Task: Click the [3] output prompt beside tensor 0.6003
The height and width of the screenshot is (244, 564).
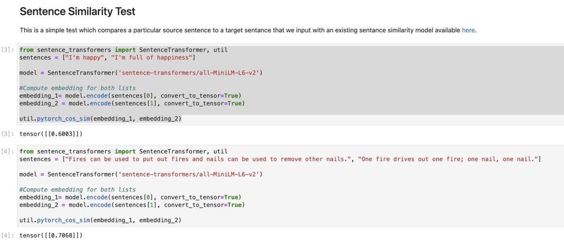Action: click(x=9, y=134)
